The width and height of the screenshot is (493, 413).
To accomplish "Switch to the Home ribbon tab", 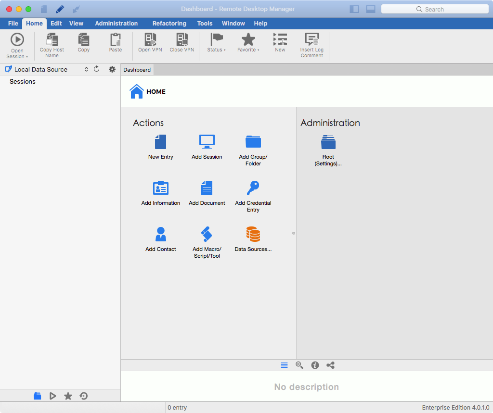I will pos(34,23).
